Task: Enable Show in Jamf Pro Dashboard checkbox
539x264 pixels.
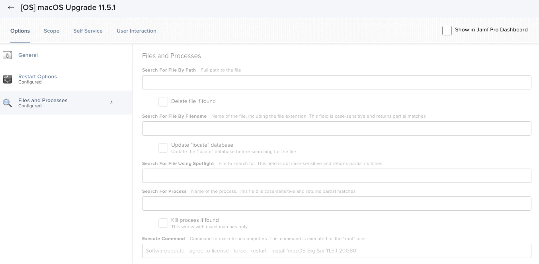Action: (447, 31)
